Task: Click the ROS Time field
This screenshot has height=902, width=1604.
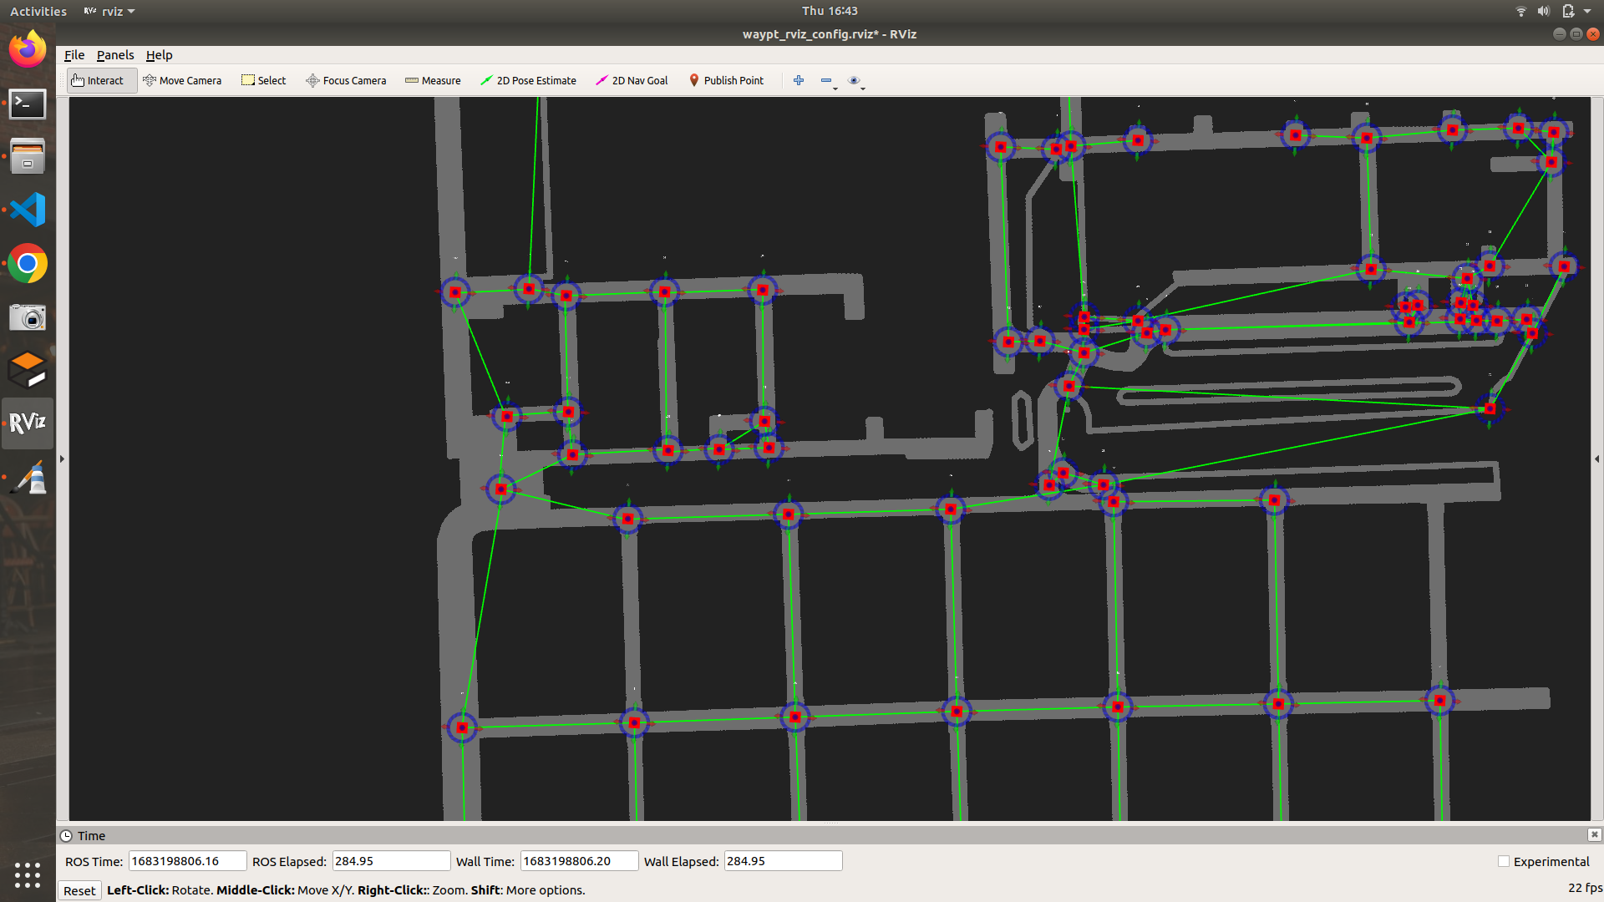Action: click(187, 861)
